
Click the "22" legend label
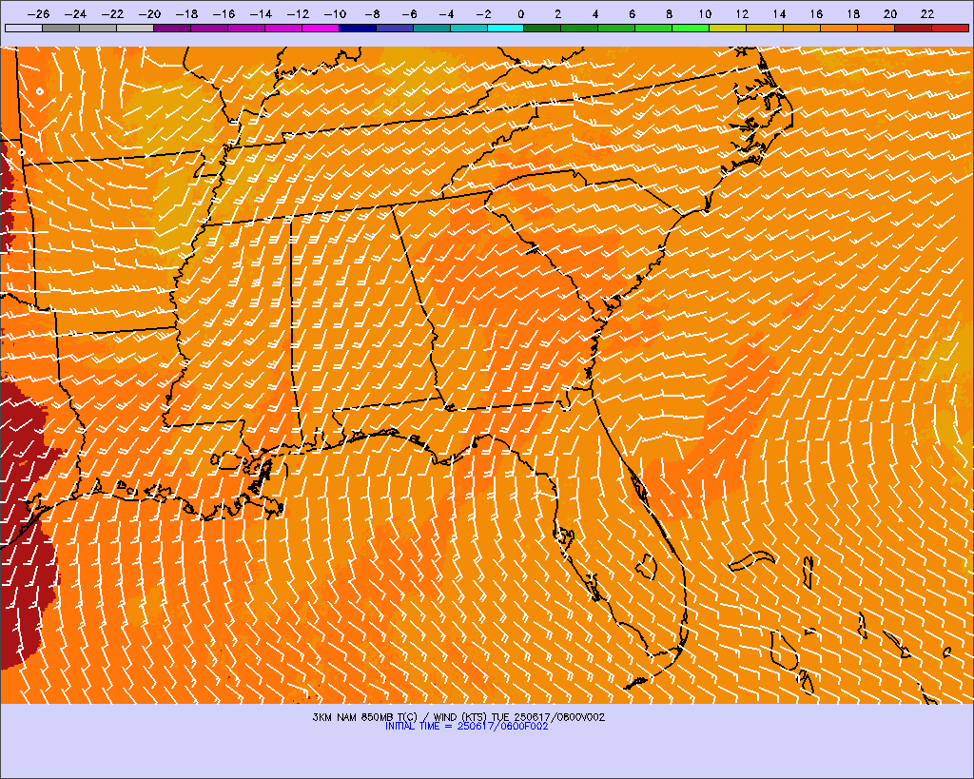927,13
